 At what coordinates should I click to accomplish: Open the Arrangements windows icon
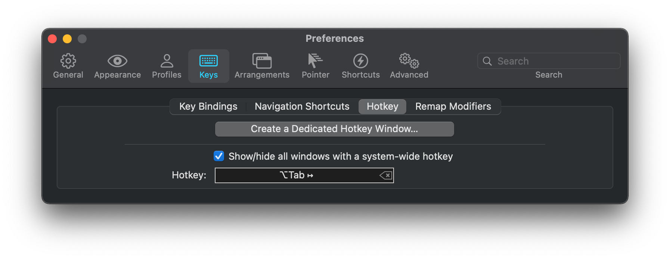(262, 61)
